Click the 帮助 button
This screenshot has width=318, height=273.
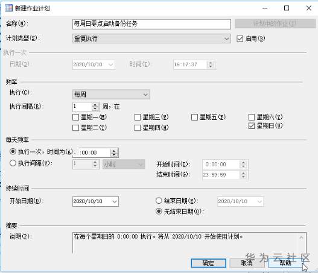pyautogui.click(x=285, y=263)
